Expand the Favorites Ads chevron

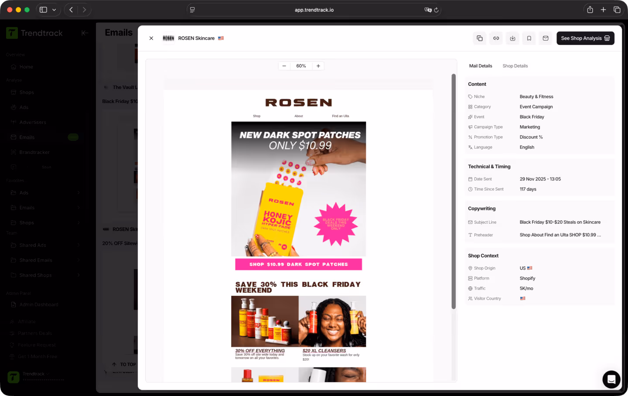point(78,193)
